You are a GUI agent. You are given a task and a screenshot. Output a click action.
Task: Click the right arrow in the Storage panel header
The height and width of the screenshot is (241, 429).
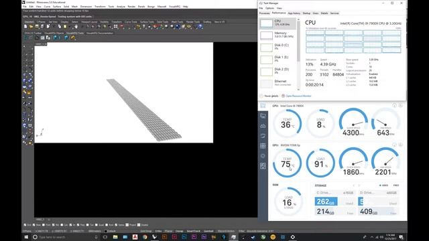coord(359,185)
